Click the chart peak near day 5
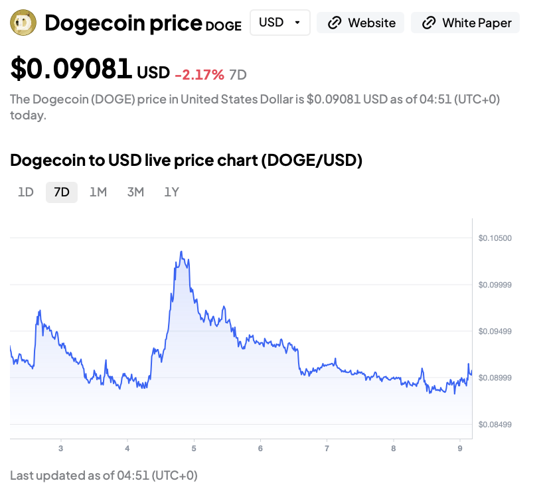Image resolution: width=543 pixels, height=495 pixels. [181, 252]
